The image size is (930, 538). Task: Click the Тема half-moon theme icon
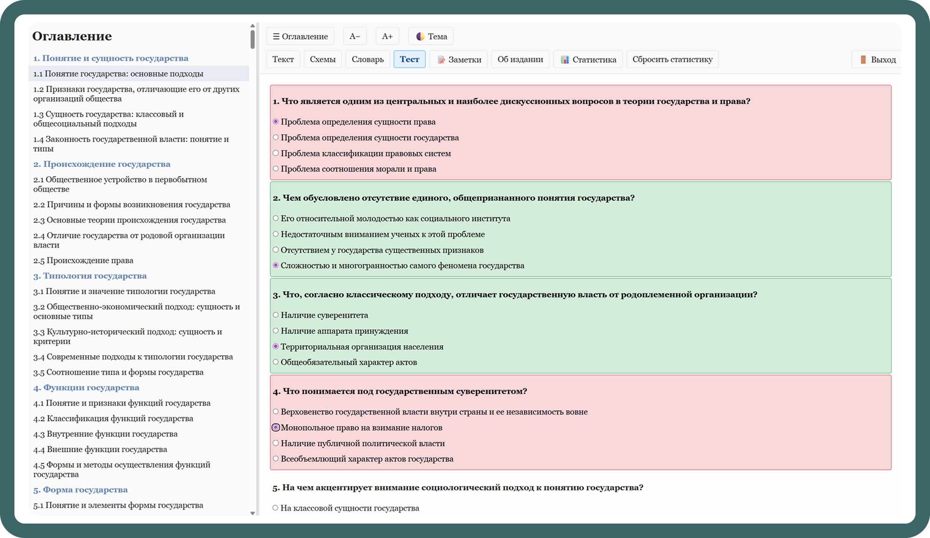[420, 36]
